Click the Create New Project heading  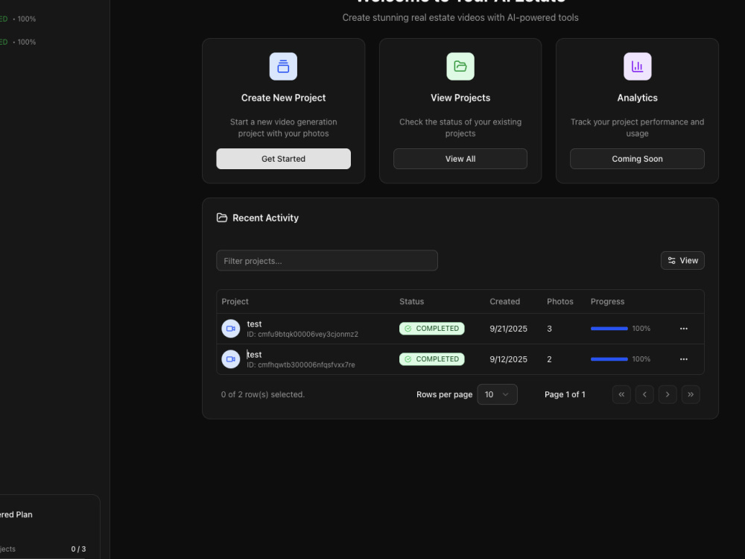[x=283, y=98]
